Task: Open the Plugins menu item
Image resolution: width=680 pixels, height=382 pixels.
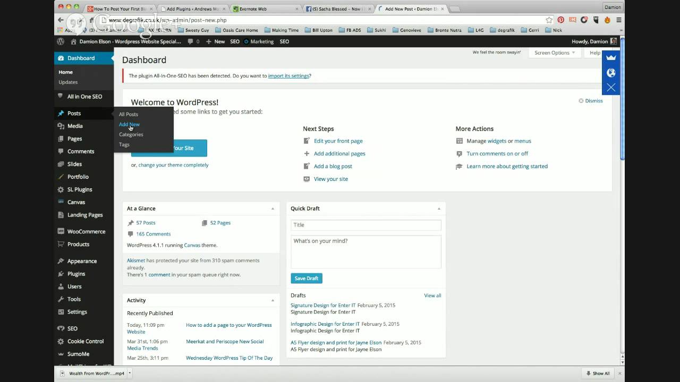Action: point(76,274)
